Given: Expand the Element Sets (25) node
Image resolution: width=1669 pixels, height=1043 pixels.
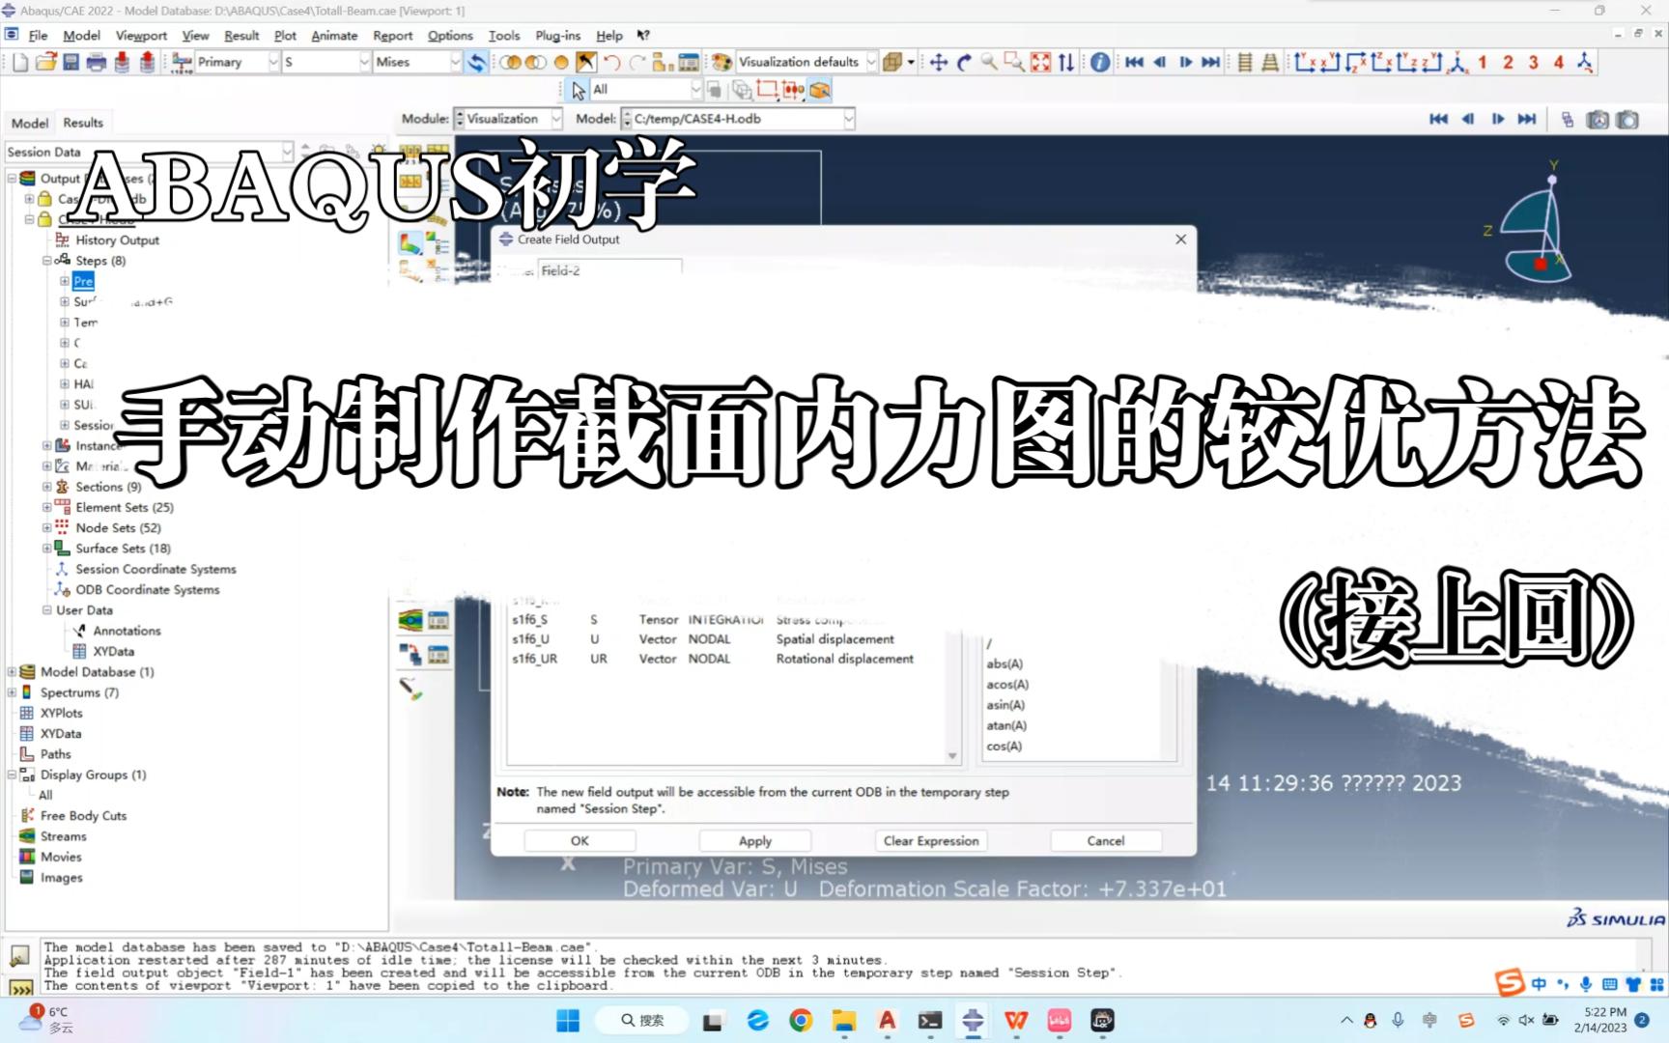Looking at the screenshot, I should tap(46, 507).
